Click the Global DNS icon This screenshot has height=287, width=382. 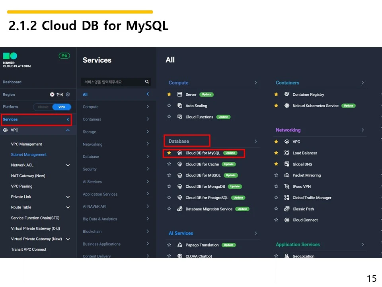coord(287,164)
